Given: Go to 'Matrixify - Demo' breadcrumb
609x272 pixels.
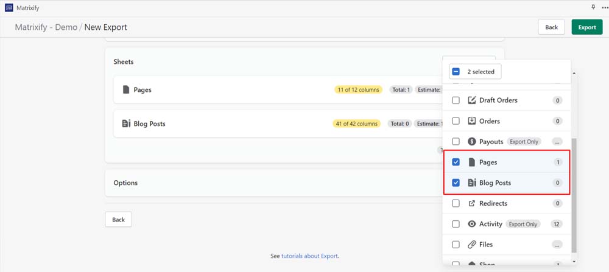Looking at the screenshot, I should click(x=46, y=27).
